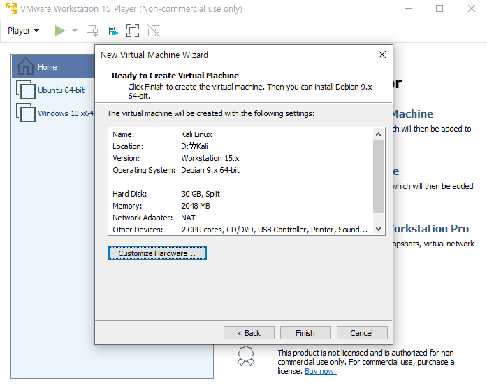Click Send Ctrl+Alt+Del toolbar icon
Image resolution: width=487 pixels, height=387 pixels.
tap(92, 31)
